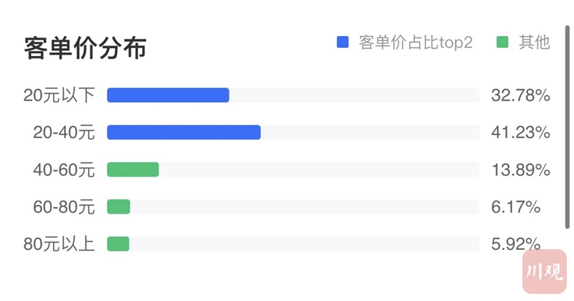Select the blue 20-40元 bar
574x301 pixels.
pos(184,132)
